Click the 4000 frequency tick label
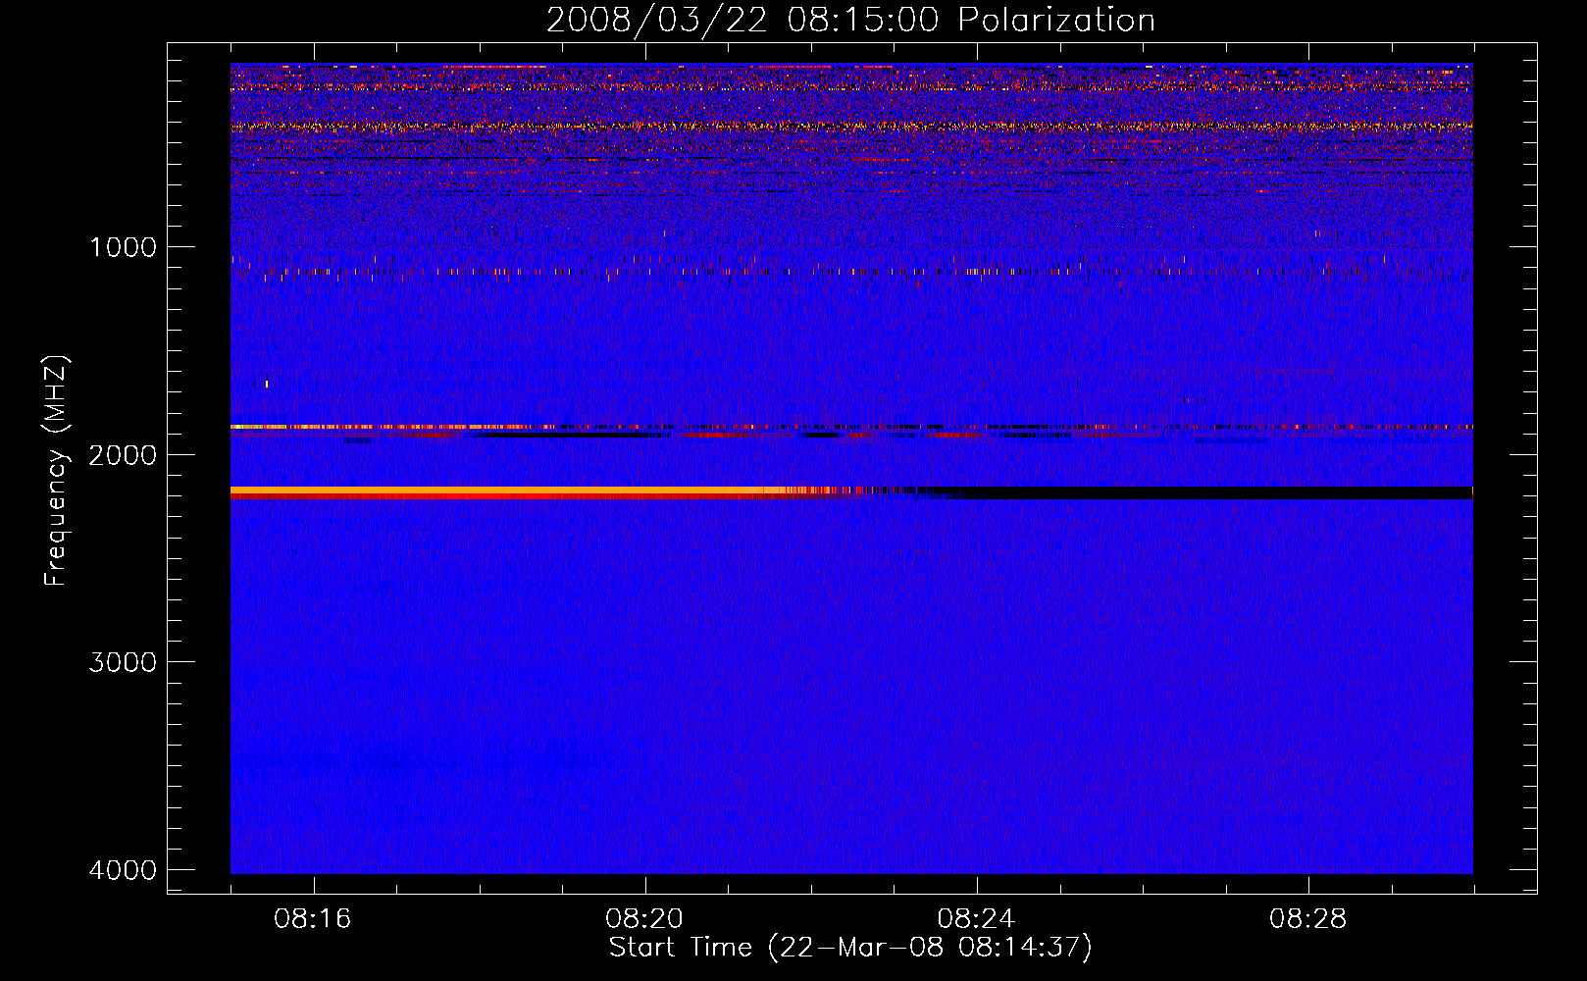Image resolution: width=1587 pixels, height=981 pixels. 124,870
